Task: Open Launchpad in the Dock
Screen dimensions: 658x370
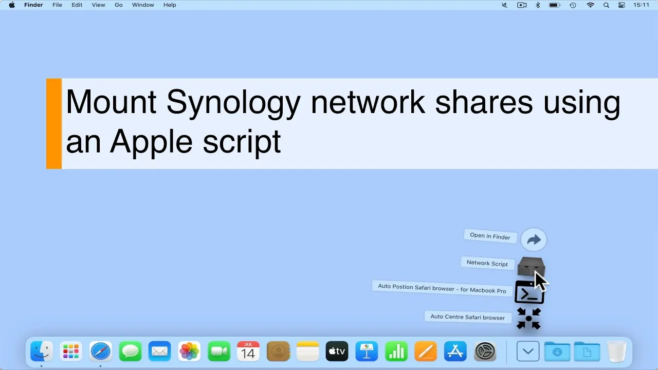Action: click(x=70, y=351)
